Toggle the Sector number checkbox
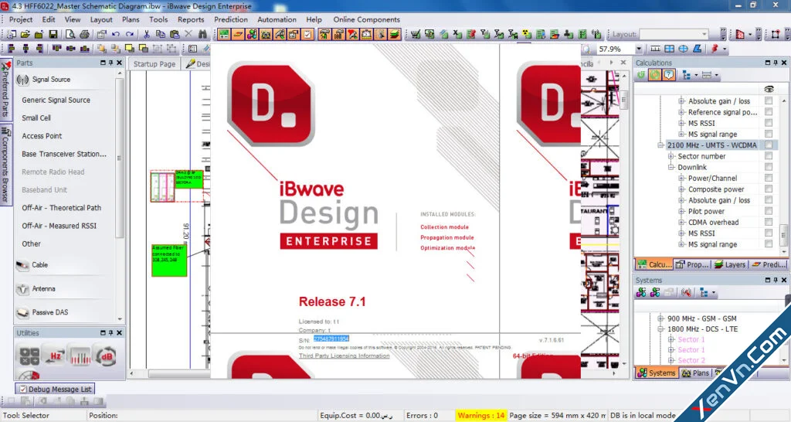 [x=769, y=156]
